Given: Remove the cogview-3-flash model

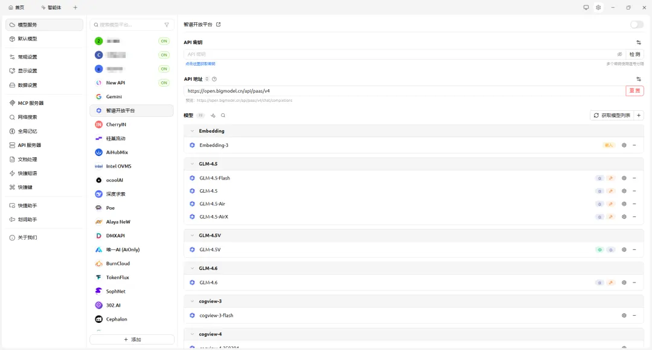Looking at the screenshot, I should pyautogui.click(x=634, y=315).
